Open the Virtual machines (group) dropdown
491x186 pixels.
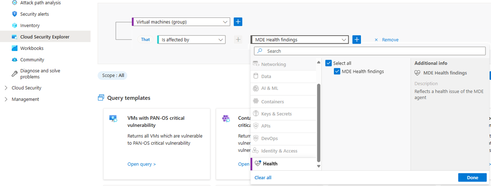[181, 22]
